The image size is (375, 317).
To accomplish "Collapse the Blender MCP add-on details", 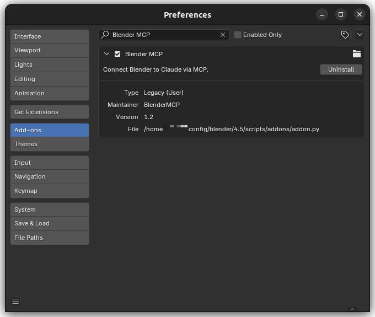I will [x=106, y=54].
